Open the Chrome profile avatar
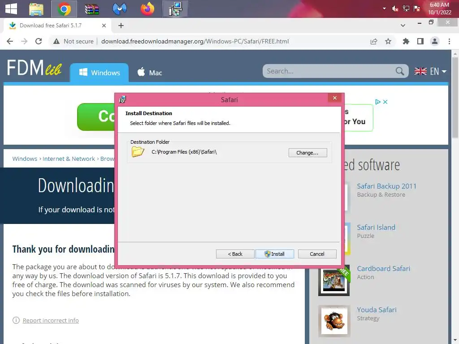 click(435, 41)
